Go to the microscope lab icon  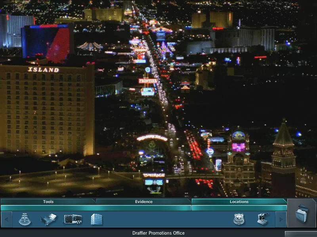point(263,219)
